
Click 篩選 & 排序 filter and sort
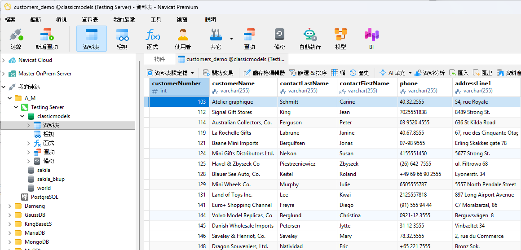308,73
